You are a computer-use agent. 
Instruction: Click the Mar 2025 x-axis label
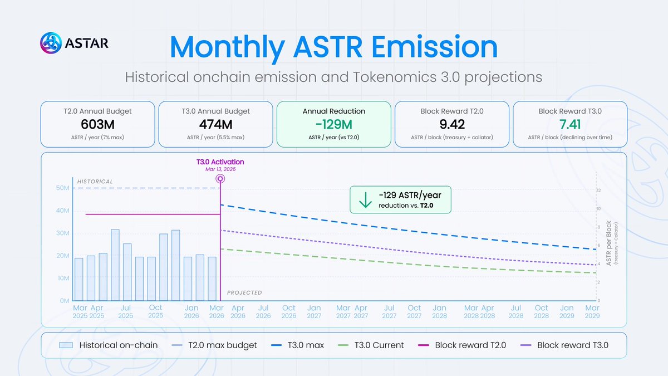80,311
